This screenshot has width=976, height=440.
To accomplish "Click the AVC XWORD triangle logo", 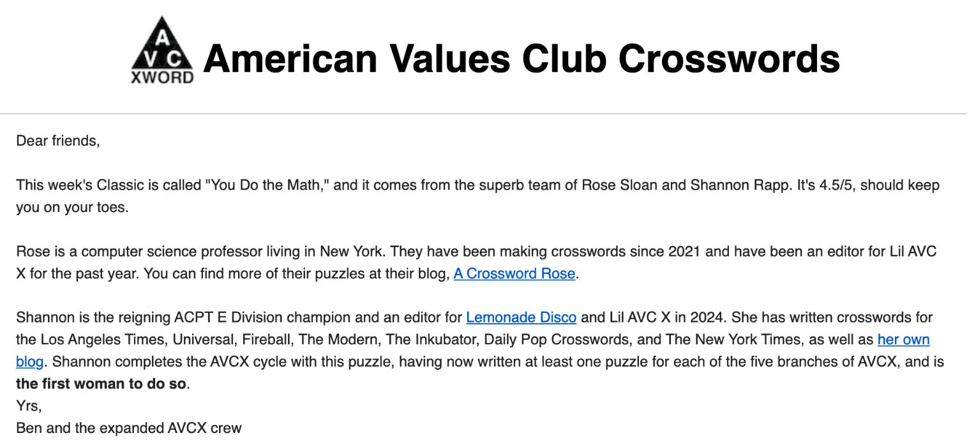I will point(162,51).
